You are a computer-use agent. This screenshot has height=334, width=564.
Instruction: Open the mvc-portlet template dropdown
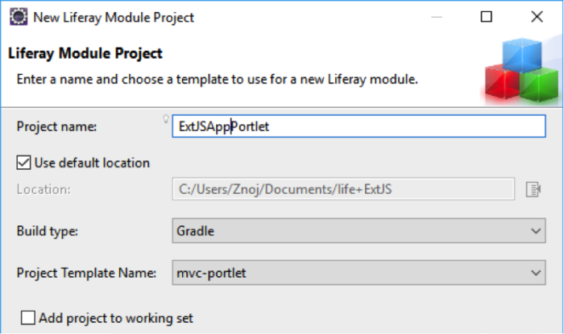point(359,273)
